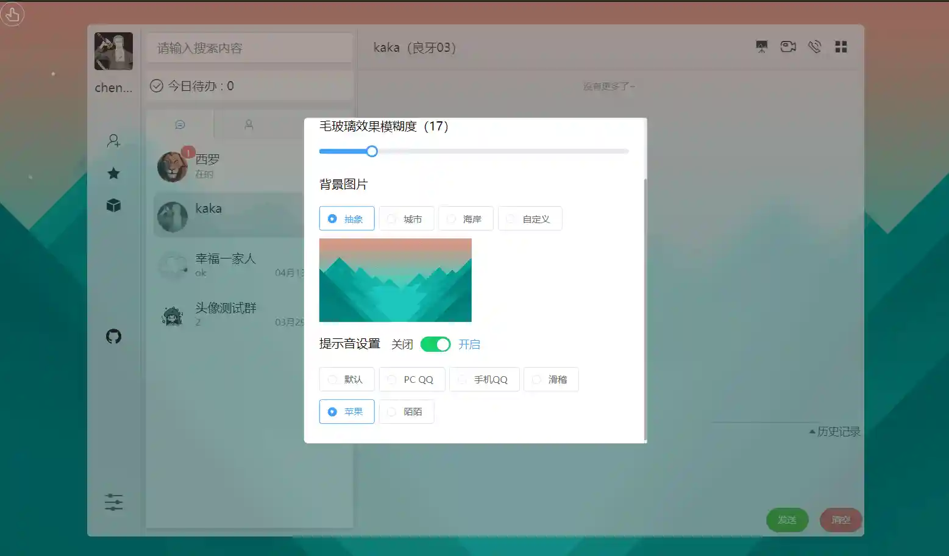The width and height of the screenshot is (949, 556).
Task: Choose the 默认 sound option
Action: click(x=346, y=379)
